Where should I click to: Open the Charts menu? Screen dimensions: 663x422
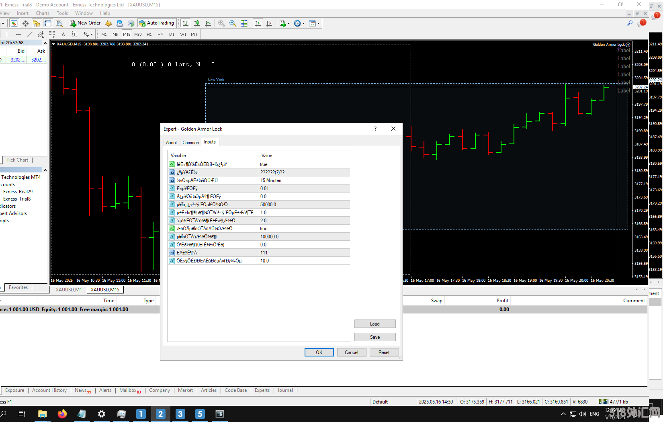tap(43, 13)
